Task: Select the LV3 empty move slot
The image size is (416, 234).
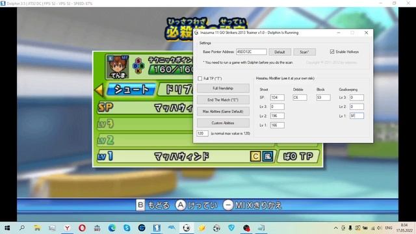Action: point(145,124)
